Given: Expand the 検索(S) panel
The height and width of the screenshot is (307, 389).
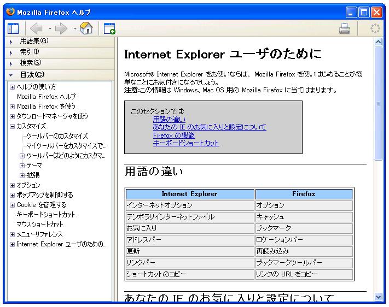Looking at the screenshot, I should coord(60,63).
